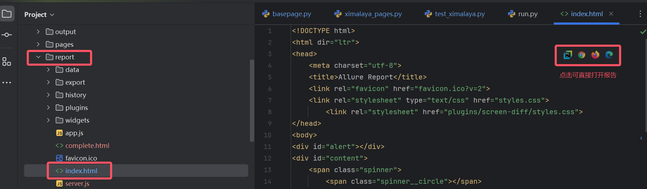Place cursor on DOCTYPE html line
This screenshot has height=189, width=647.
tap(323, 31)
